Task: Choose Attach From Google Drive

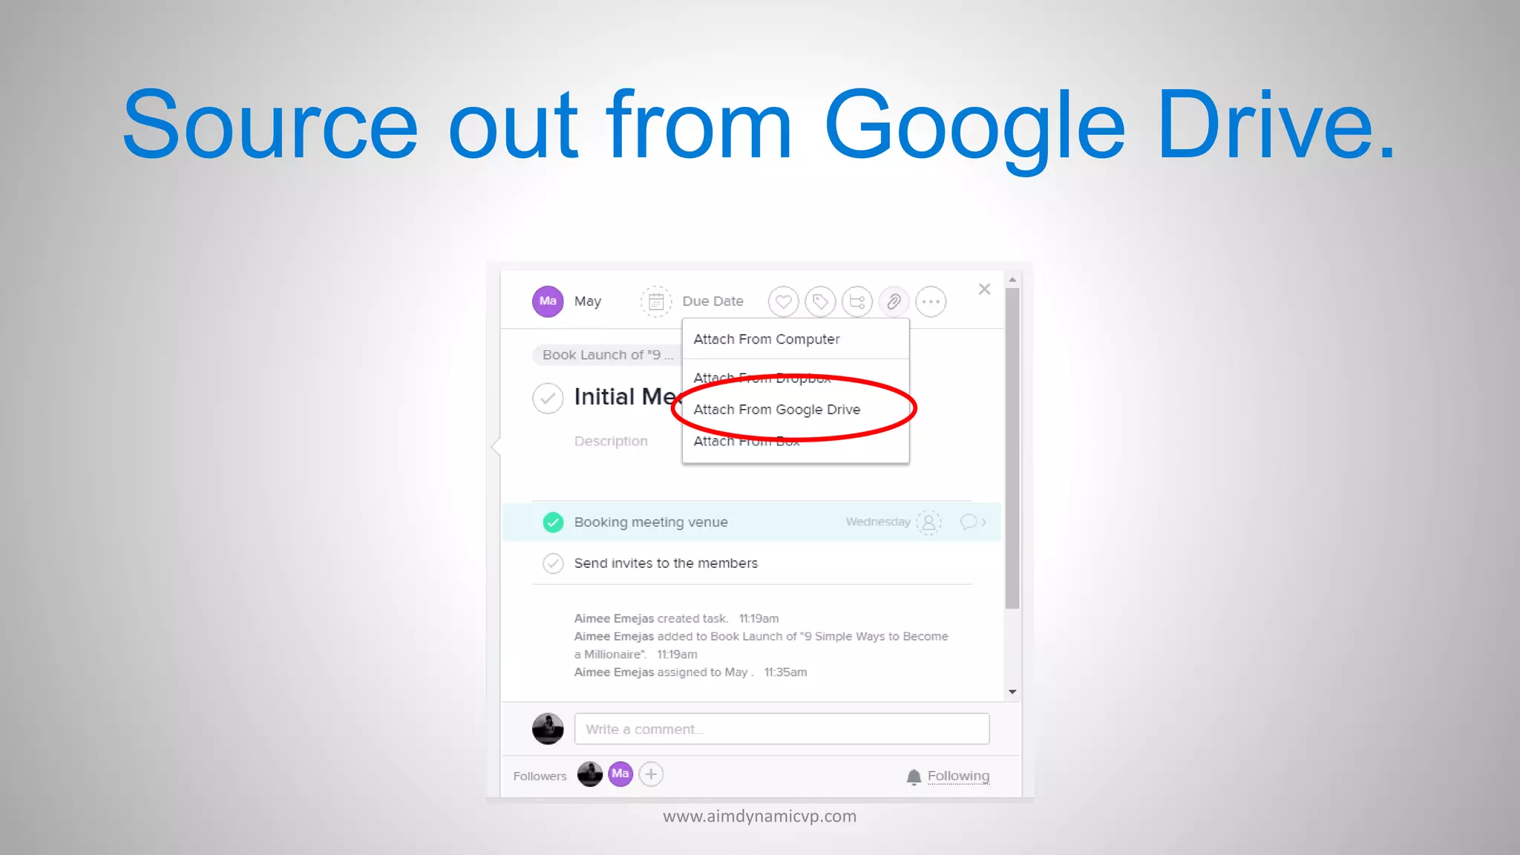Action: tap(796, 410)
